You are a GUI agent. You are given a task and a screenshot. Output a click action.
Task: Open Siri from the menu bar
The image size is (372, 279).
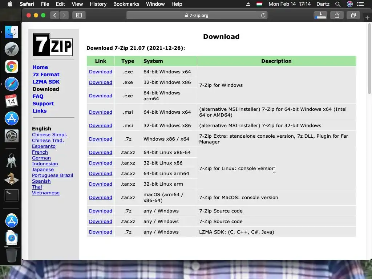pyautogui.click(x=350, y=4)
